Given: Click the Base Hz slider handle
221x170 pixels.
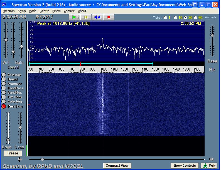Looking at the screenshot, I should (212, 35).
